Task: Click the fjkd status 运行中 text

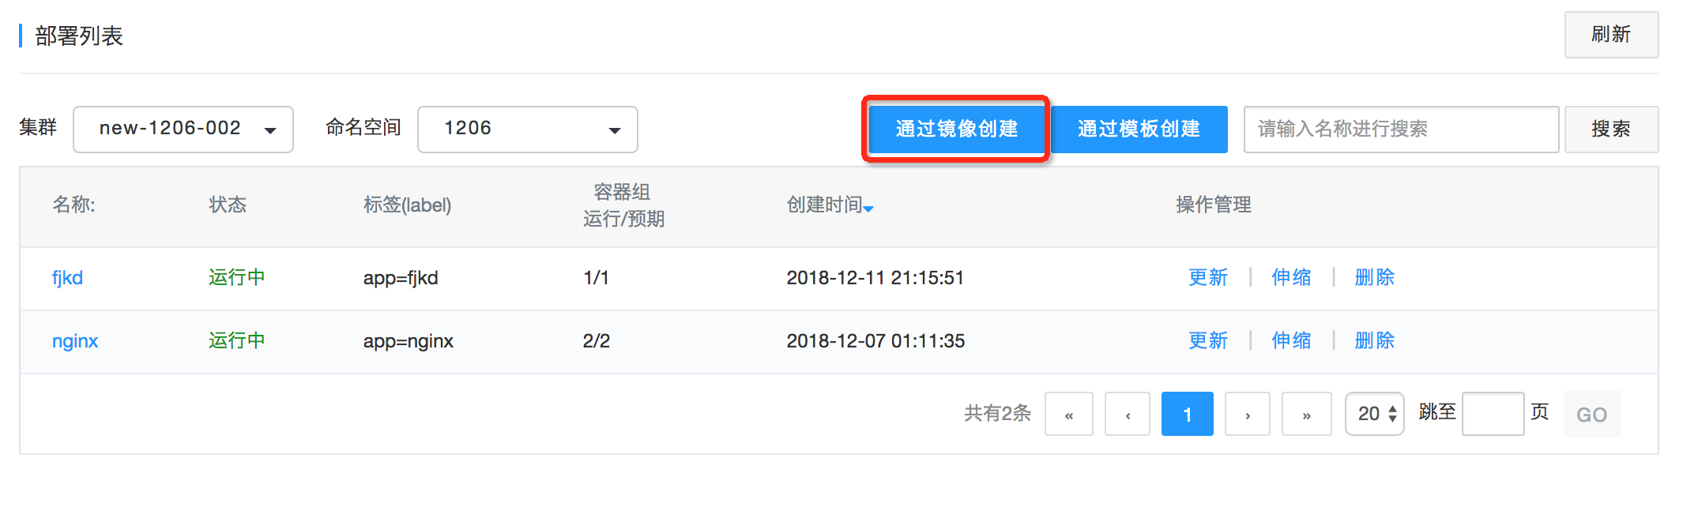Action: pos(237,278)
